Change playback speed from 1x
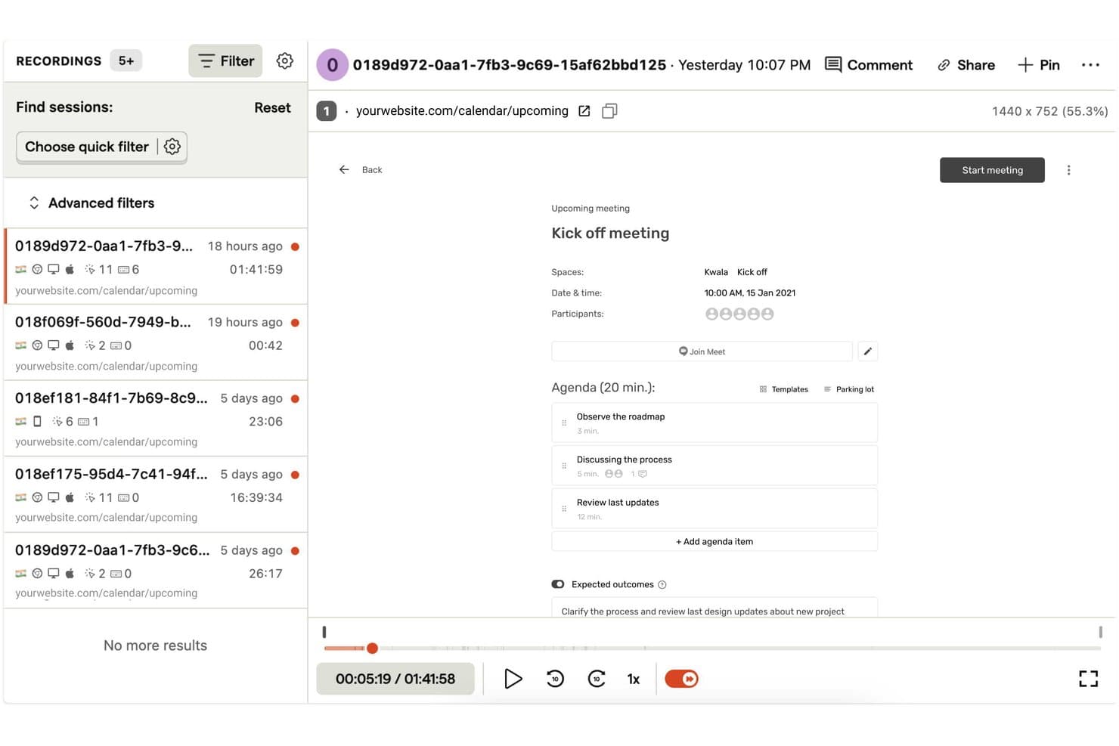The image size is (1119, 746). click(x=634, y=679)
